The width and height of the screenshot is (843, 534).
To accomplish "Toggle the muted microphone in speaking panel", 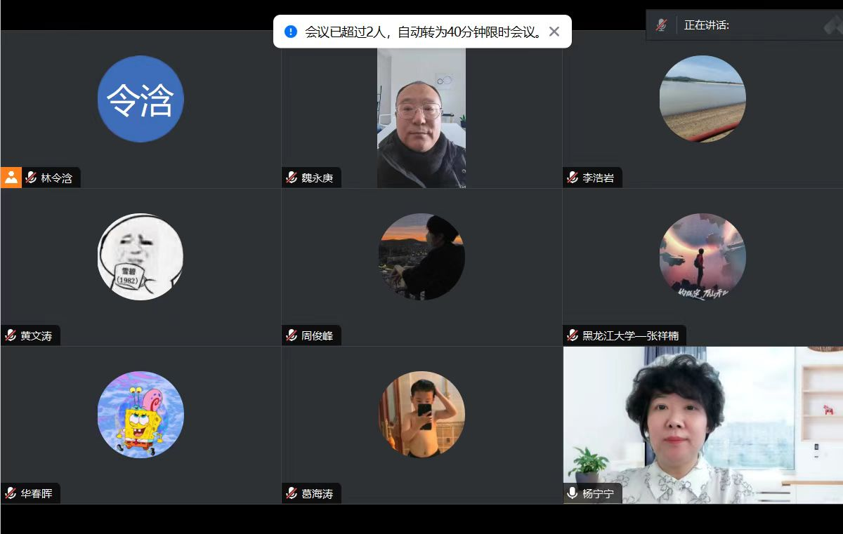I will coord(661,25).
